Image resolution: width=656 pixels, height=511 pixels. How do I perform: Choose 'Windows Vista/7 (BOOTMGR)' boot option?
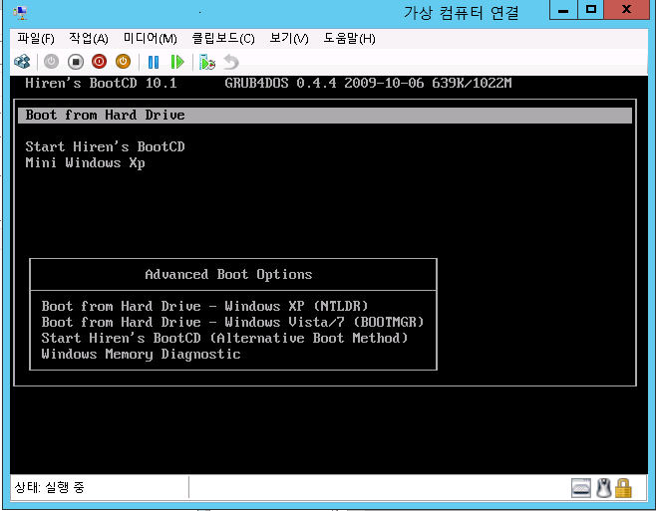(x=232, y=322)
